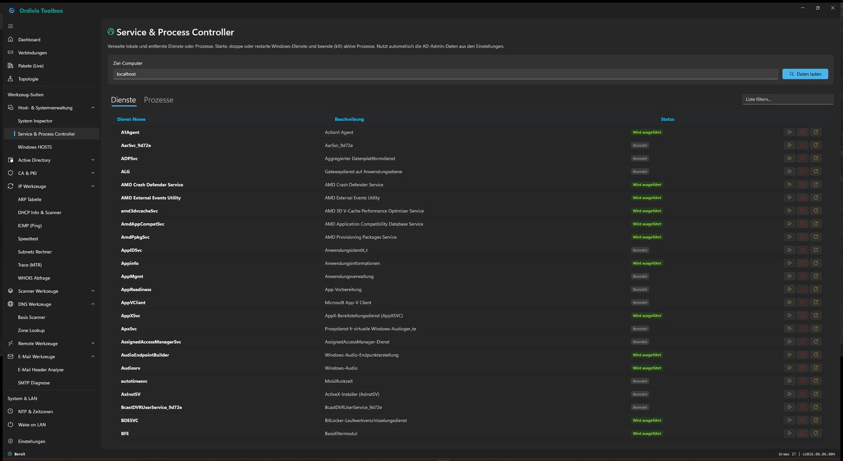Stop the A1Agent service
The width and height of the screenshot is (843, 461).
(802, 132)
